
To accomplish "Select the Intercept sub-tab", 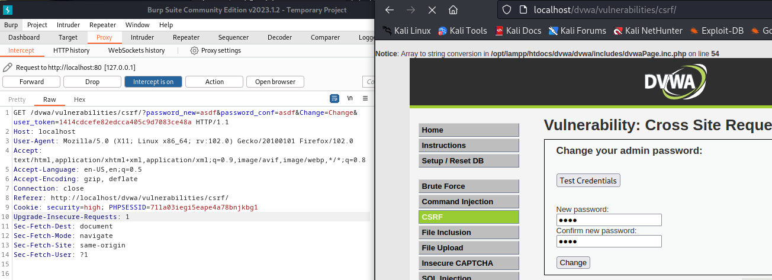I will (x=21, y=50).
